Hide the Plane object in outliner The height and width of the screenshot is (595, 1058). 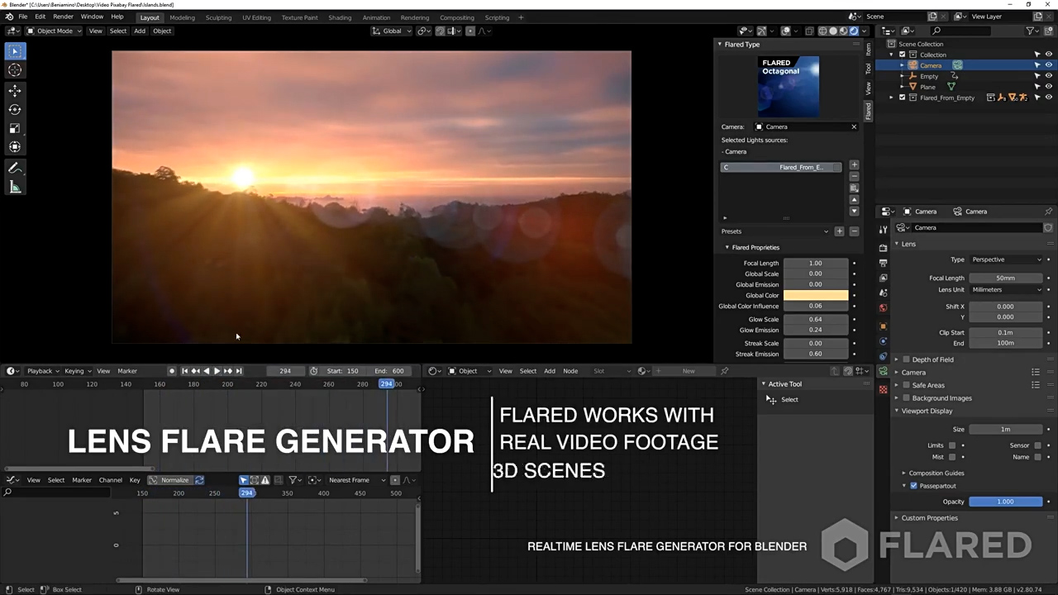pos(1048,87)
